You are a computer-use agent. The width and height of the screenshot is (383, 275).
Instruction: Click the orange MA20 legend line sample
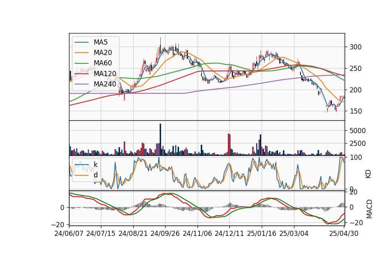(x=81, y=53)
